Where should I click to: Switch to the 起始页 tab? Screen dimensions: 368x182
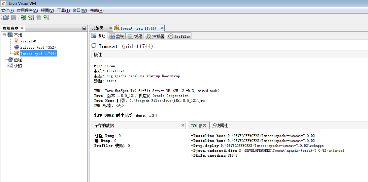click(x=98, y=28)
